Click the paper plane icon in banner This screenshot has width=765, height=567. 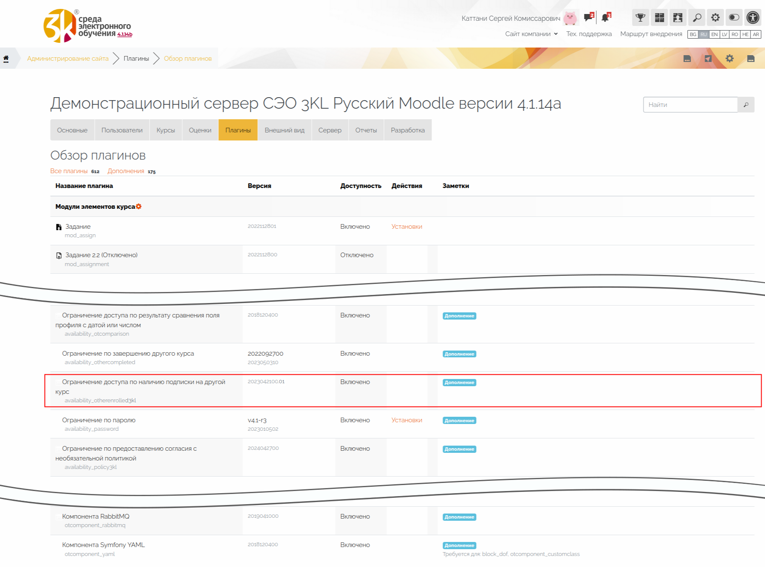pyautogui.click(x=708, y=59)
